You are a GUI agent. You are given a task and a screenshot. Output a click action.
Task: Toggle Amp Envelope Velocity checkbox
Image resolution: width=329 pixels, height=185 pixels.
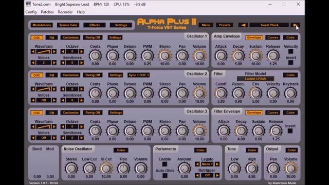point(290,51)
